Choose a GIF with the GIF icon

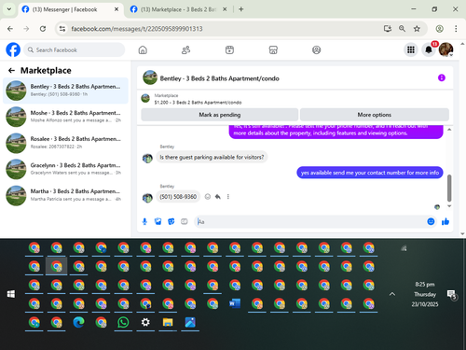[185, 221]
